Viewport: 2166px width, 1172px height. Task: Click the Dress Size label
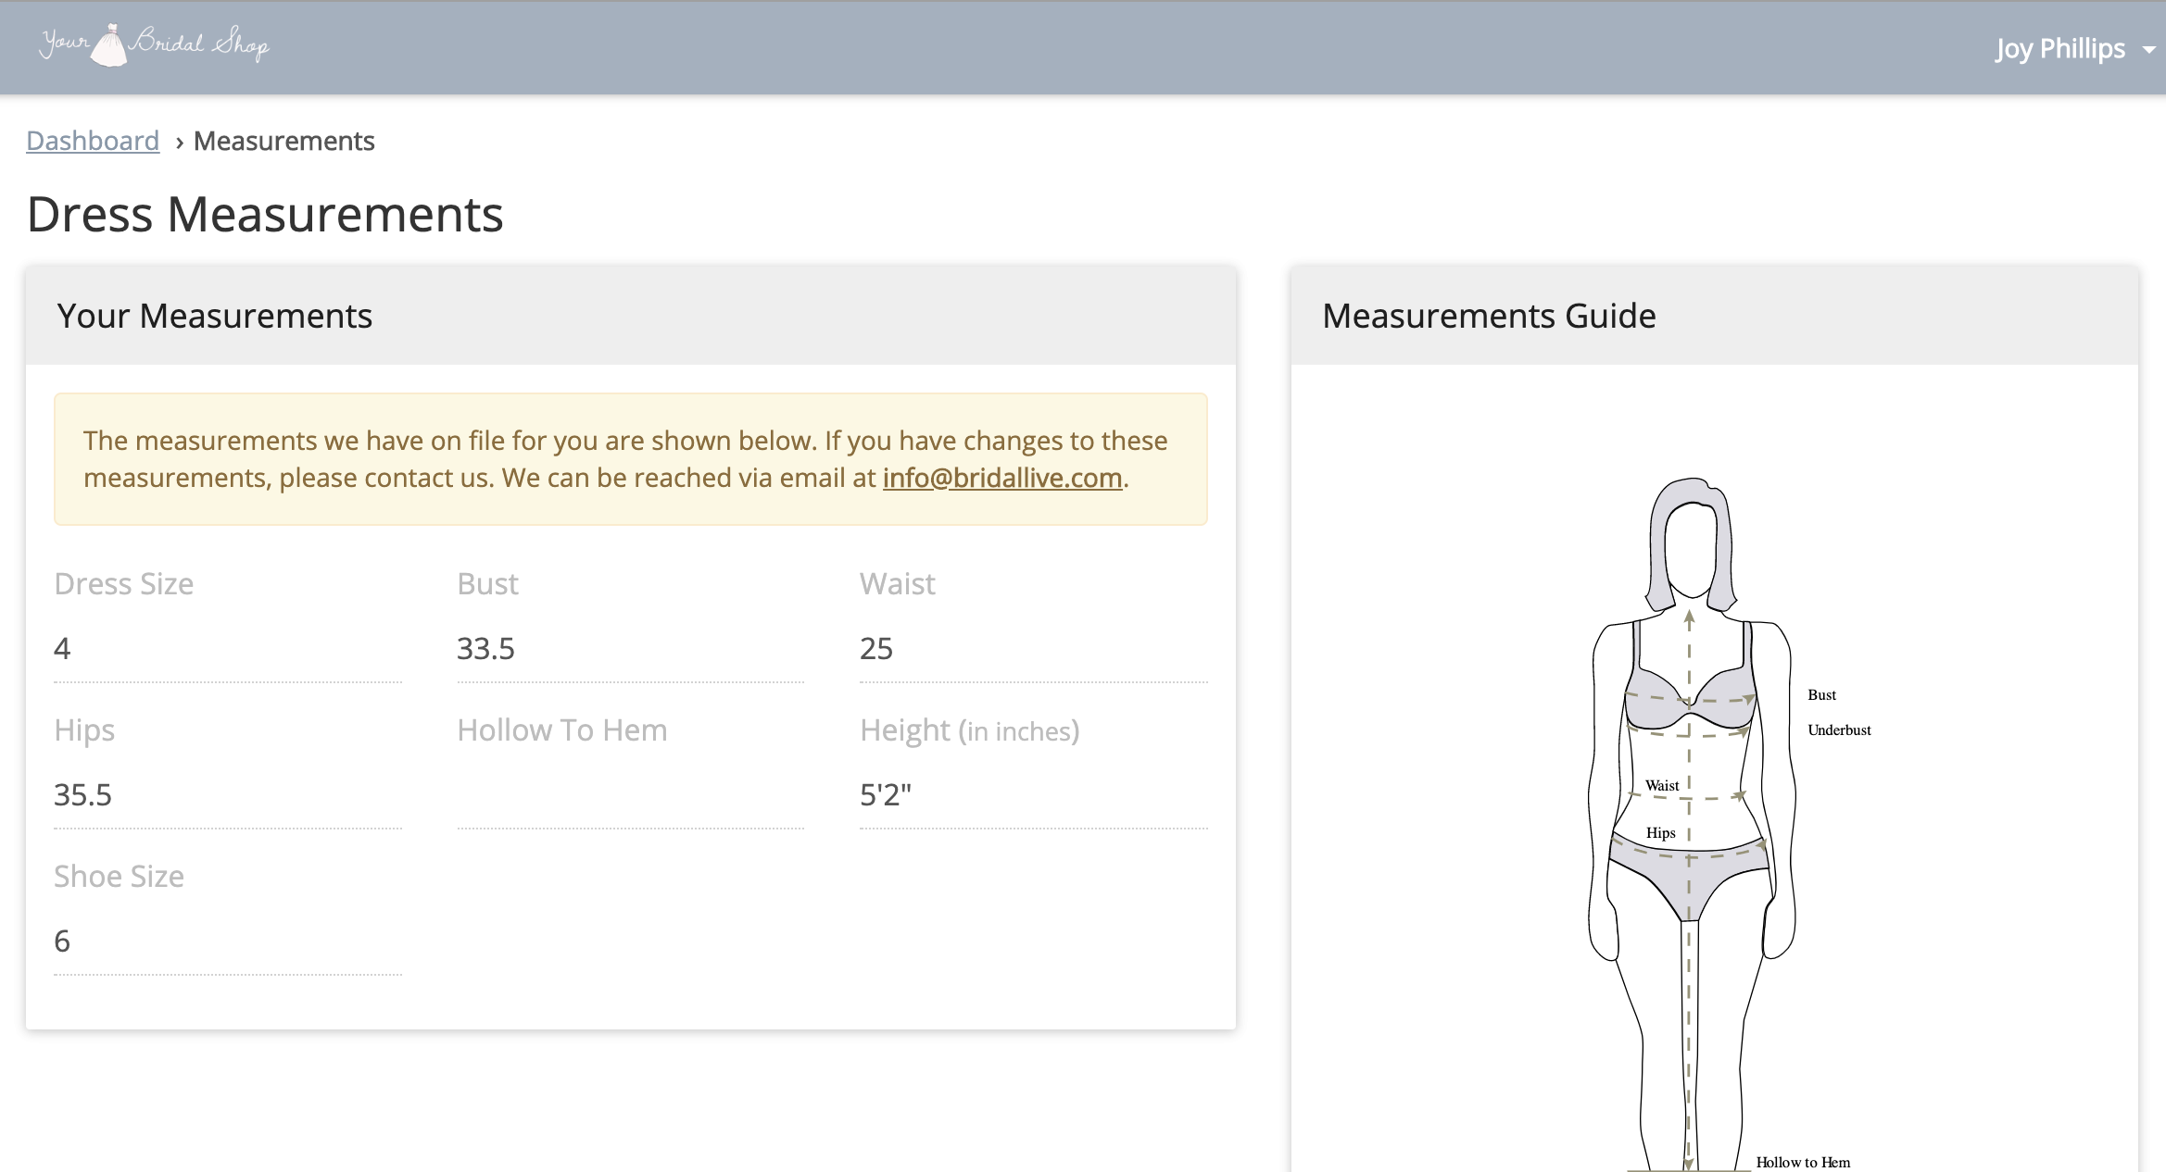123,584
